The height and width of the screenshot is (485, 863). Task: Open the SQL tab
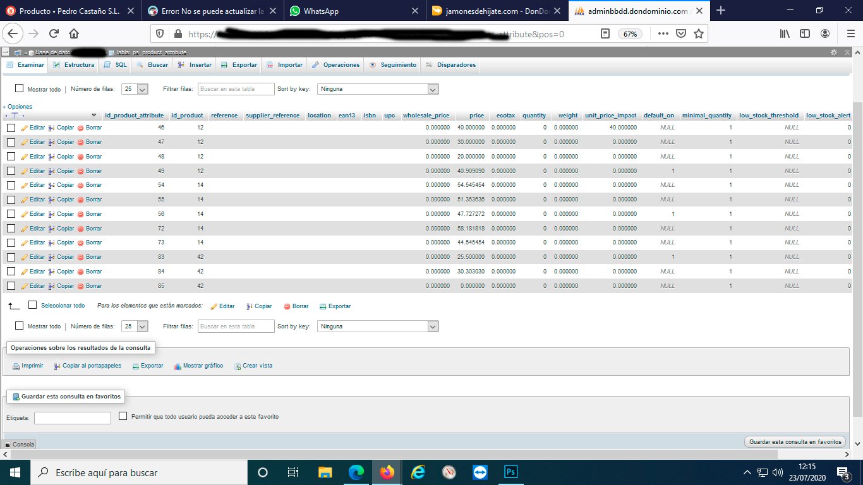point(116,65)
